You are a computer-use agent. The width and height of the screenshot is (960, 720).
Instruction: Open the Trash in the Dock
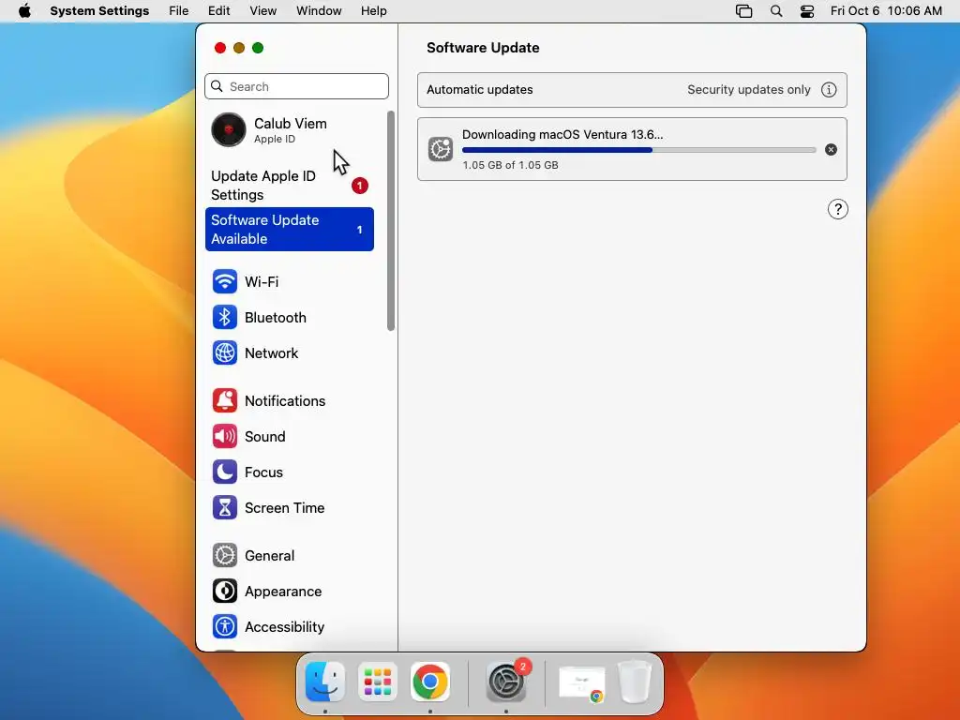[x=635, y=682]
